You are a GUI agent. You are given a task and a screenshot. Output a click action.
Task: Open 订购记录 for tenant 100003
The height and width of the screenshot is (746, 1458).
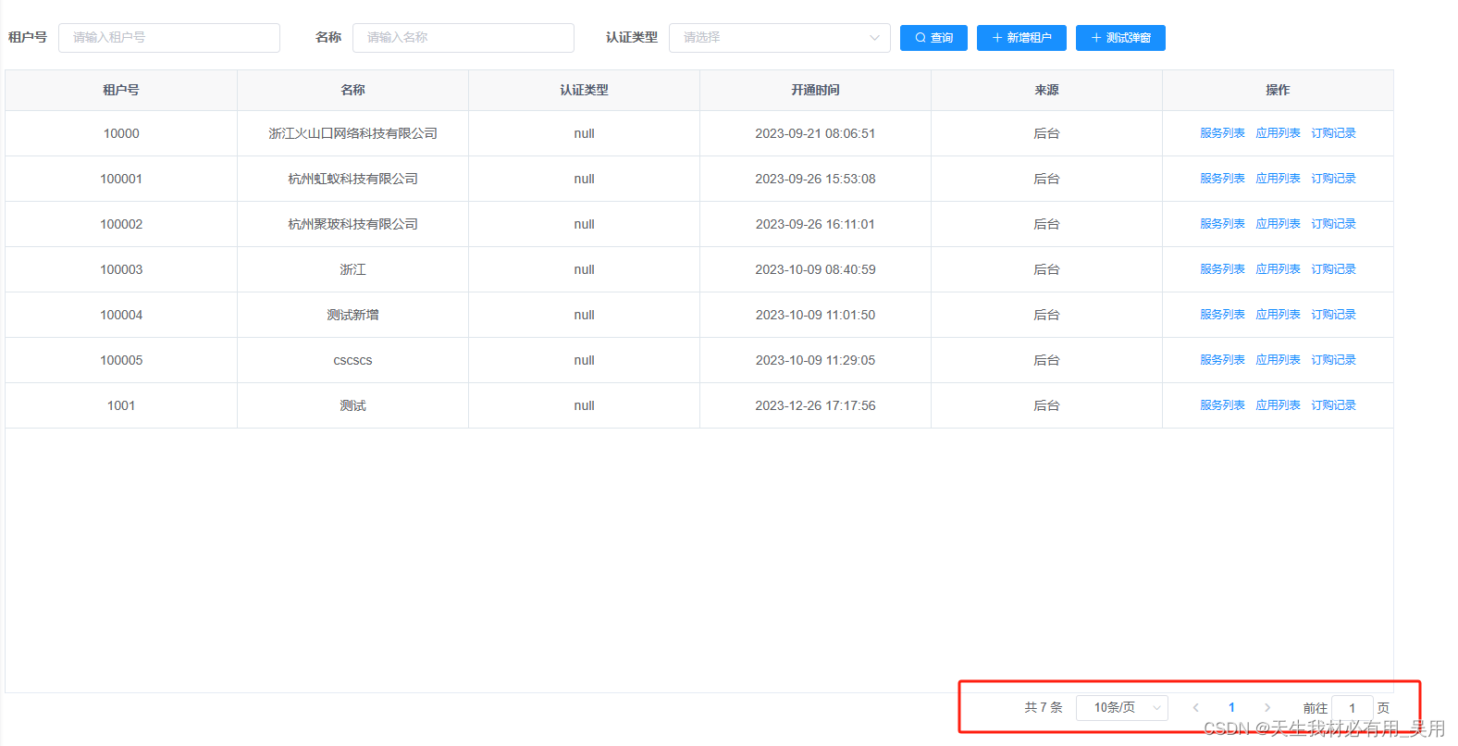pos(1333,269)
